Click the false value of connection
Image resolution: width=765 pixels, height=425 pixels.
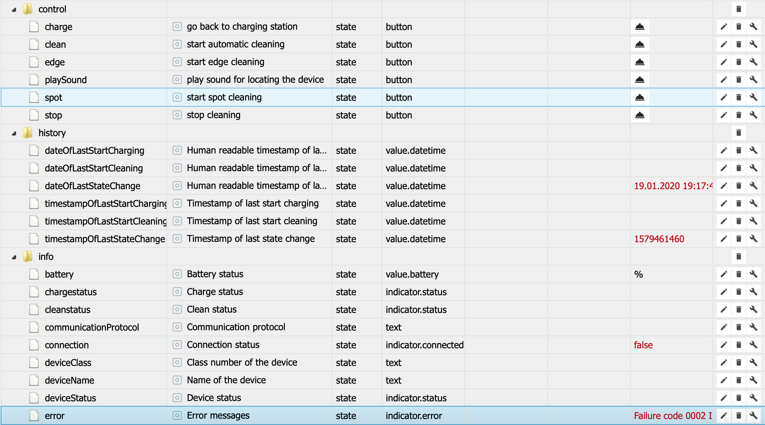643,345
